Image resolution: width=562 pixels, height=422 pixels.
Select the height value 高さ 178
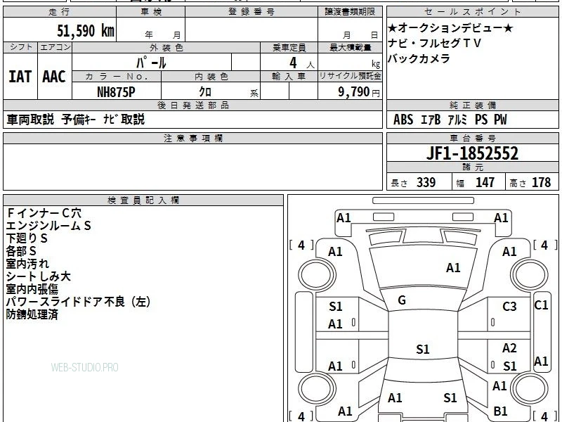pos(530,182)
